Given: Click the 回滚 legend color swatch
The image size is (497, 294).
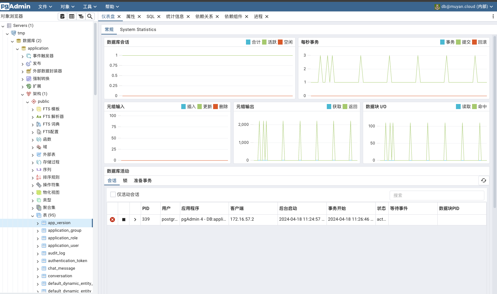Looking at the screenshot, I should pos(474,42).
